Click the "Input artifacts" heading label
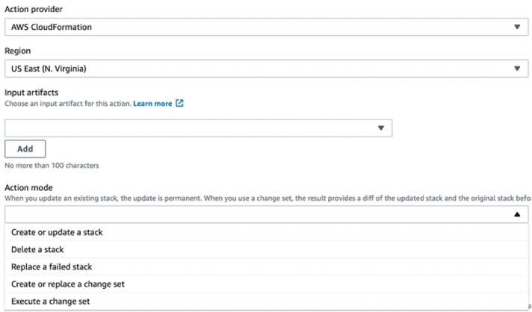This screenshot has width=532, height=312. [x=31, y=92]
